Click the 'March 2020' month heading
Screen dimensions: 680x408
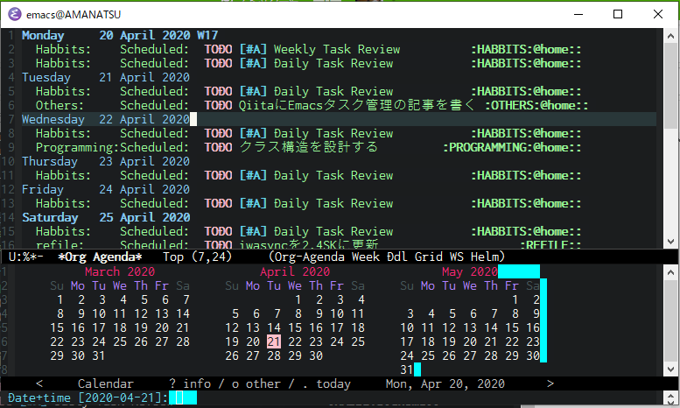click(x=120, y=271)
